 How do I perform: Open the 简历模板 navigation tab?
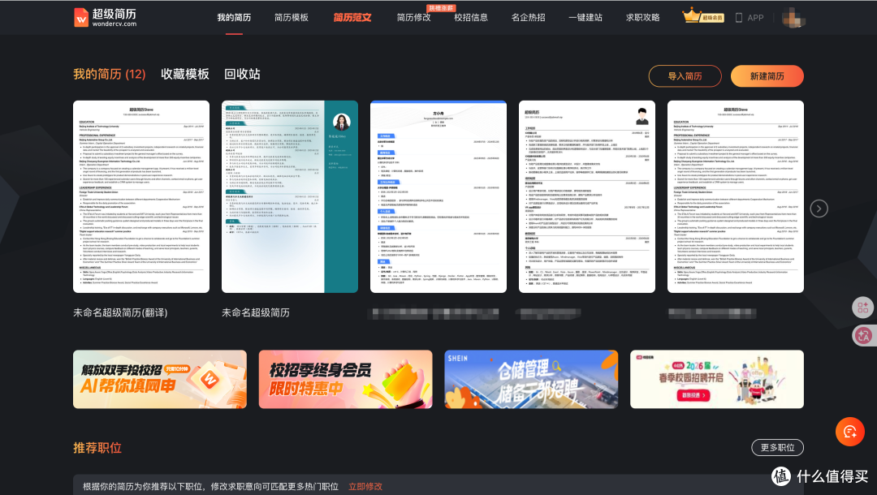point(292,17)
